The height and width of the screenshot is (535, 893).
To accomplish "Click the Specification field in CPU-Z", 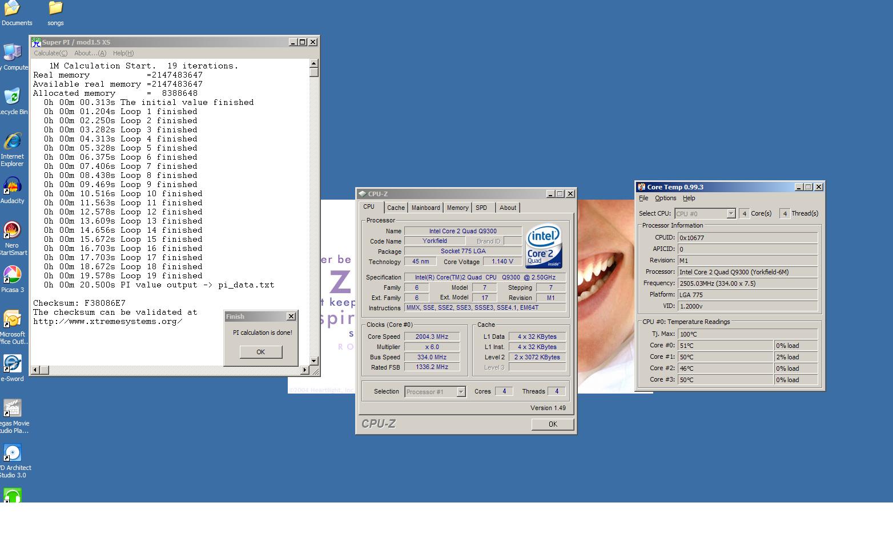I will pyautogui.click(x=485, y=278).
